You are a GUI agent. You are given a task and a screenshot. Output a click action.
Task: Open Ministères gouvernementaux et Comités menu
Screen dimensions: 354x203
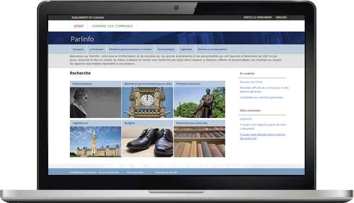[x=131, y=49]
